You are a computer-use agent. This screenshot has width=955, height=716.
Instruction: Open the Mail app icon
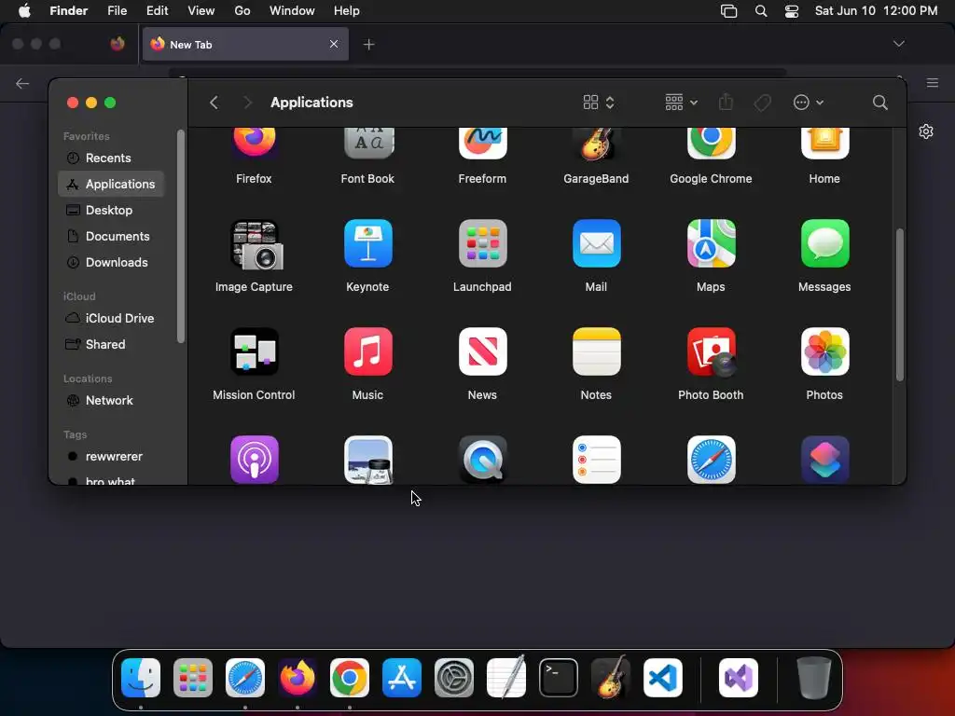(596, 243)
